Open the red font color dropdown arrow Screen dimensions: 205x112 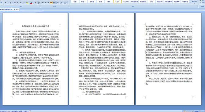click(x=33, y=3)
